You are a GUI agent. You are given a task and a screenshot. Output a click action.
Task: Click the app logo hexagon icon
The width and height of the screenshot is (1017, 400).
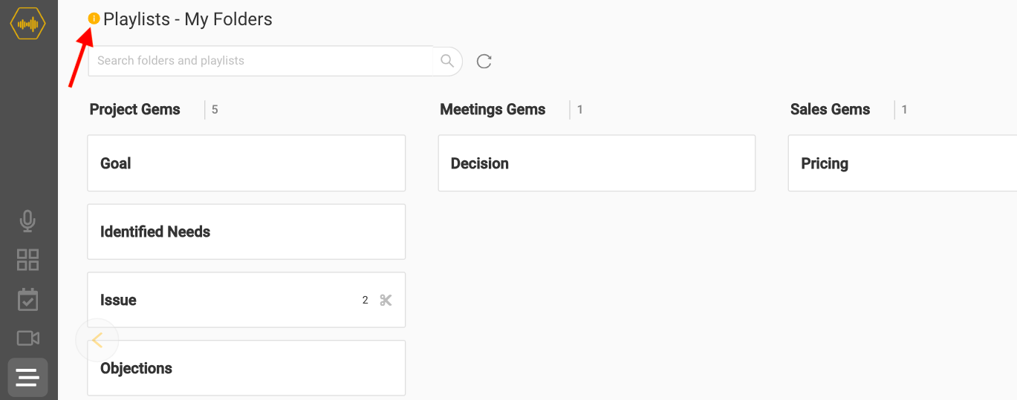[27, 24]
